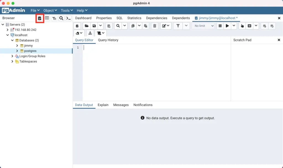The image size is (283, 168).
Task: Open the Object menu
Action: [50, 10]
